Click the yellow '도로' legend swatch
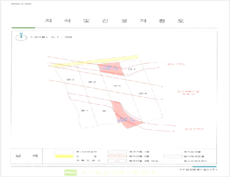Viewport: 230px width, 177px height. pos(64,156)
